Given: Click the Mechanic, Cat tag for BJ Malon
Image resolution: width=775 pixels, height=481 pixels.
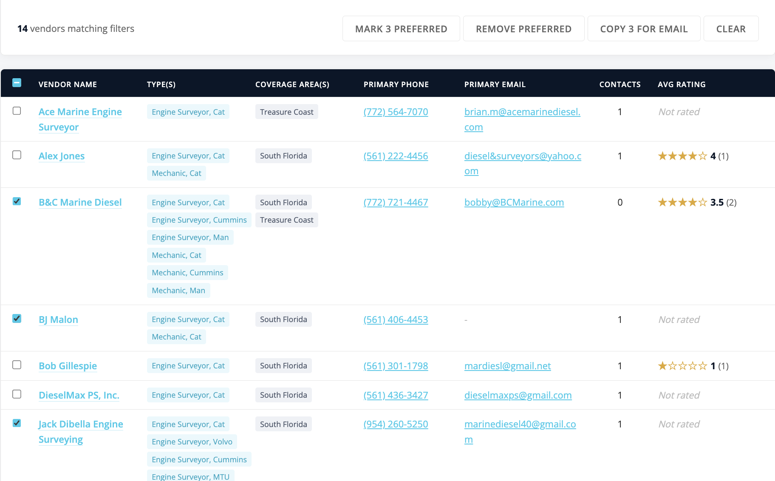Looking at the screenshot, I should pos(176,337).
